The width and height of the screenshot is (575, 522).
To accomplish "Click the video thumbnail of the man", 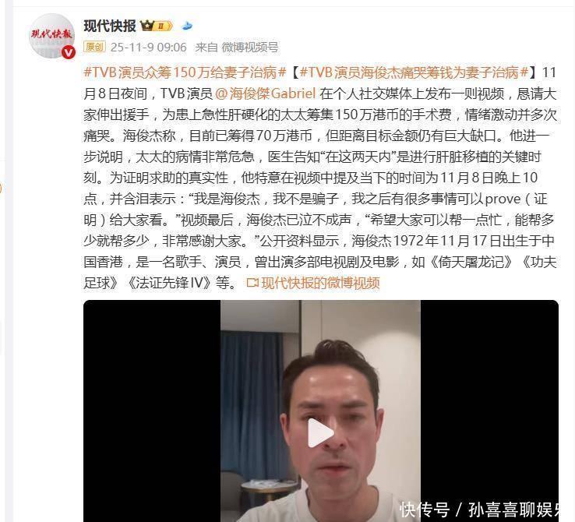I will click(x=320, y=411).
